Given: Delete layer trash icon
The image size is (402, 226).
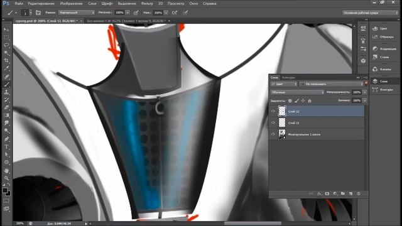Looking at the screenshot, I should 359,194.
